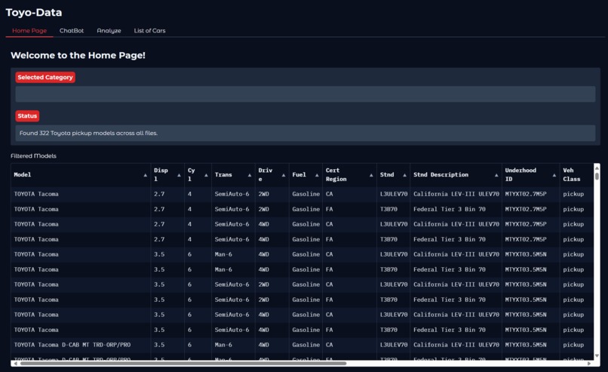Sort by Displ column arrow

click(x=179, y=175)
